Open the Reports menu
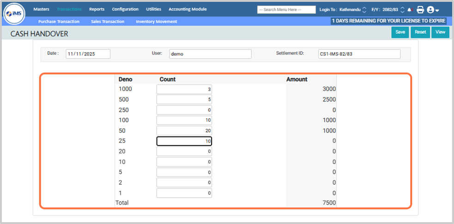 [97, 9]
